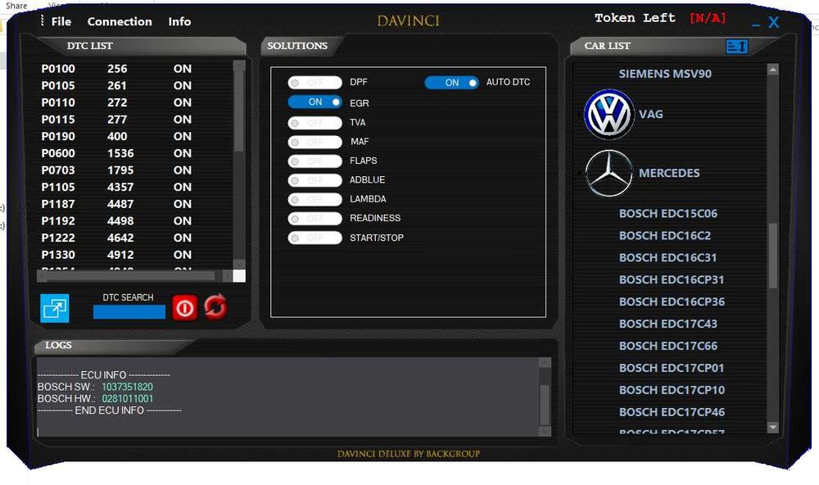
Task: Click inside the DTC SEARCH field
Action: (129, 312)
